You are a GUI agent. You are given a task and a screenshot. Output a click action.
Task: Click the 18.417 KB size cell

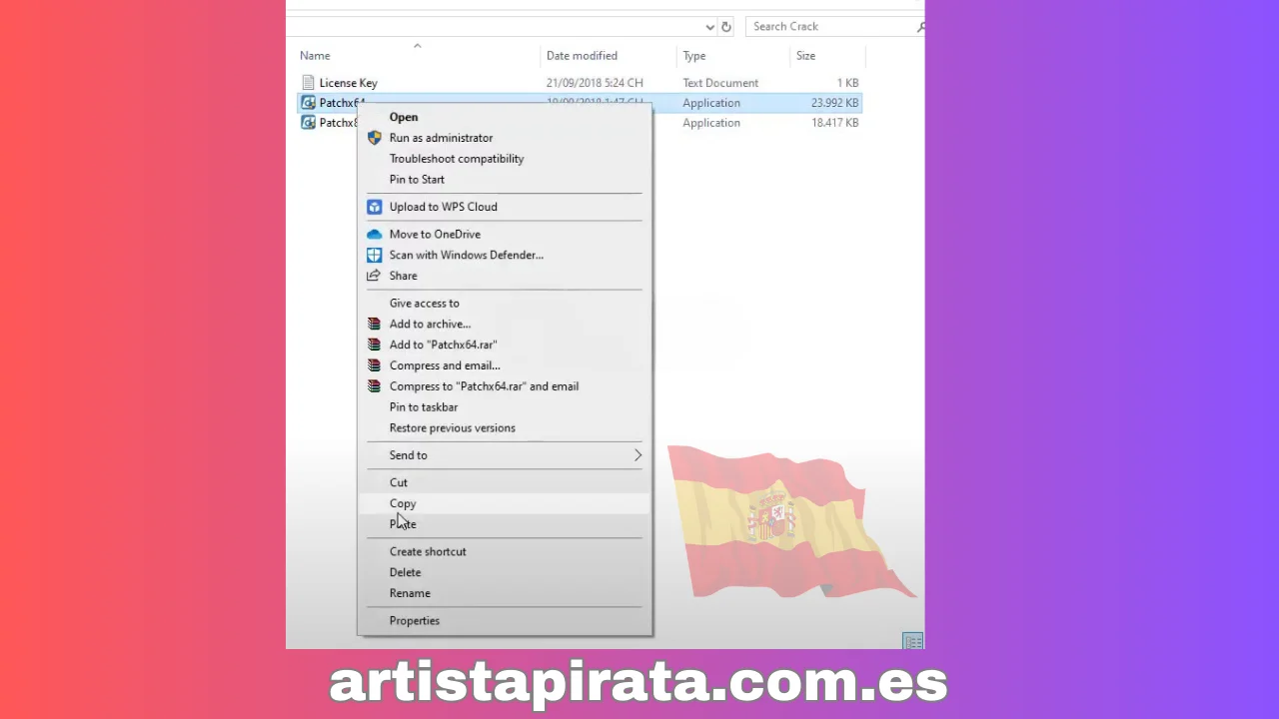pos(835,123)
